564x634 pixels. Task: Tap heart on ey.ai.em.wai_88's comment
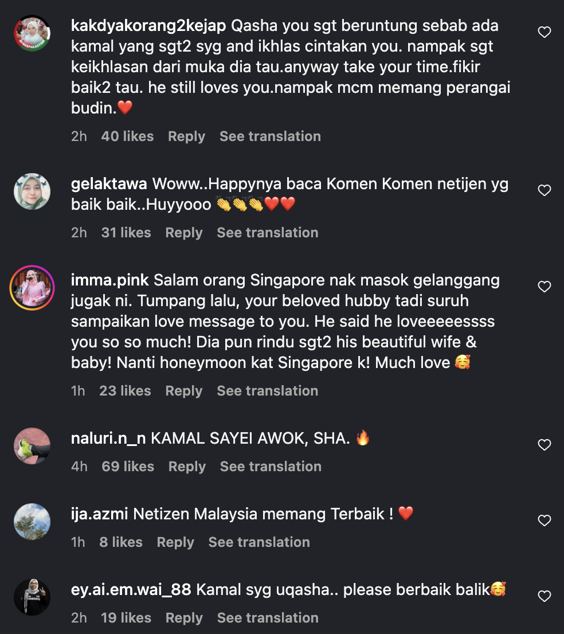[544, 596]
